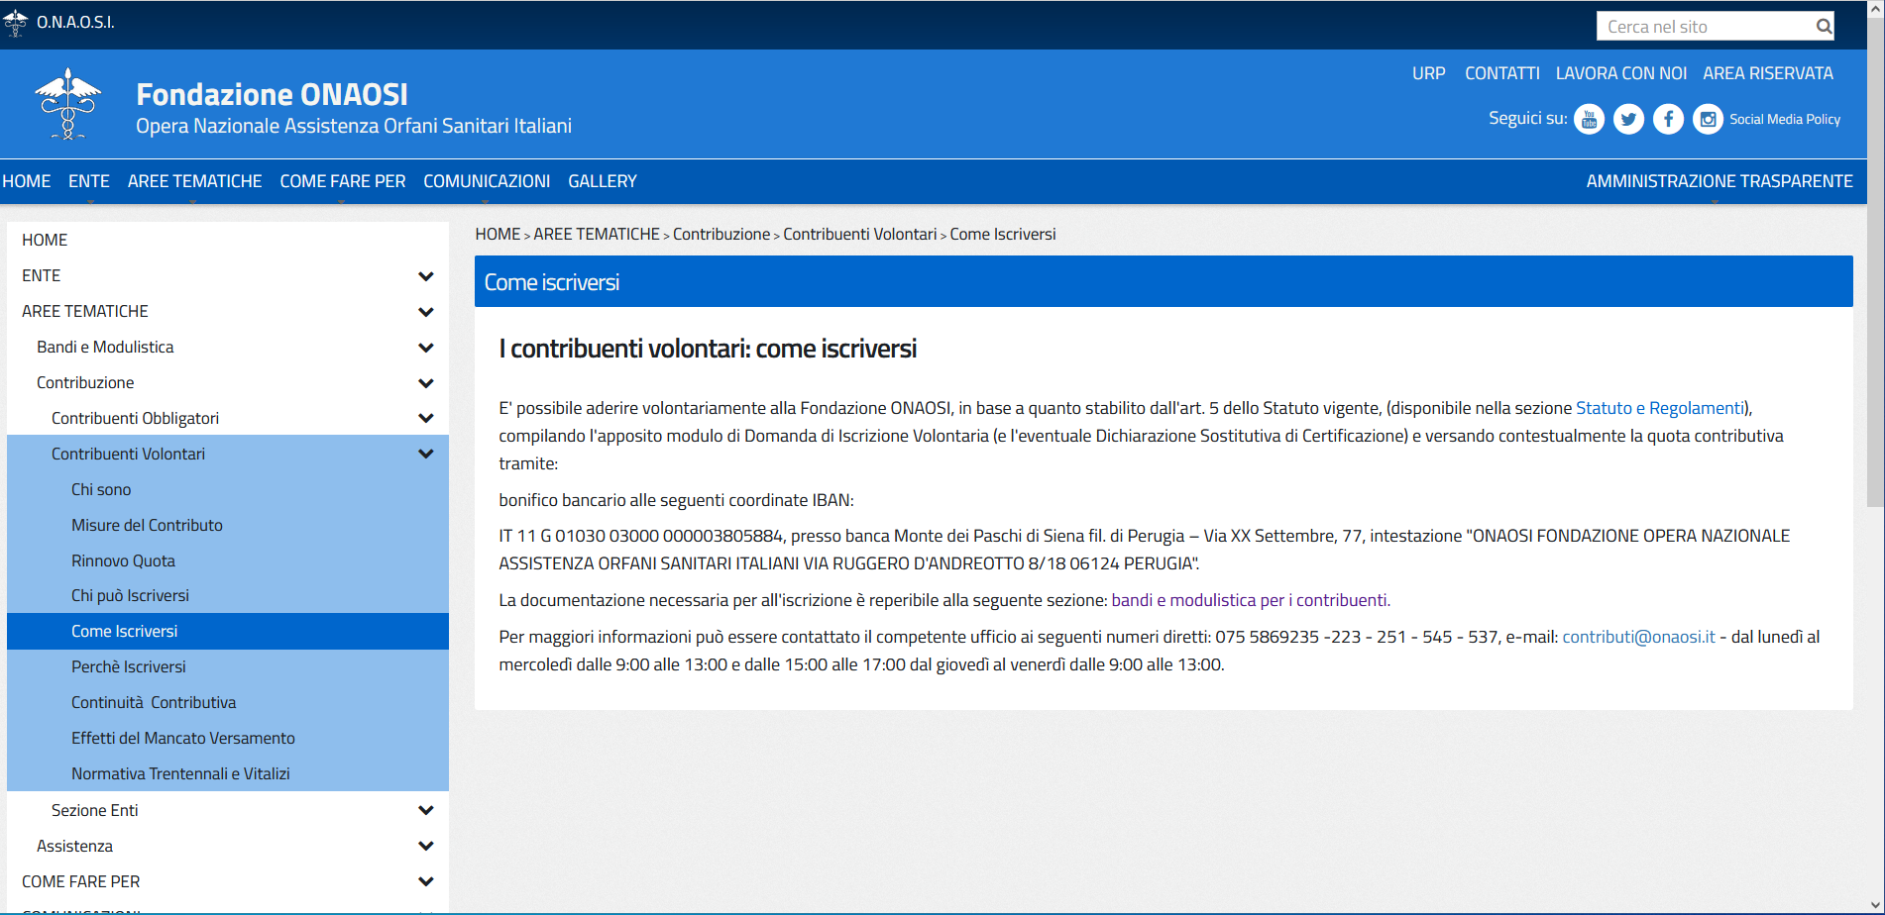Open the Instagram social icon
This screenshot has height=915, width=1885.
point(1708,120)
